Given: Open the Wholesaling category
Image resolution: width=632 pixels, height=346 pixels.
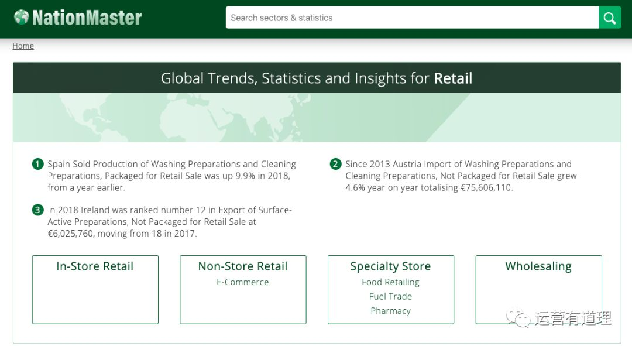Looking at the screenshot, I should 538,266.
